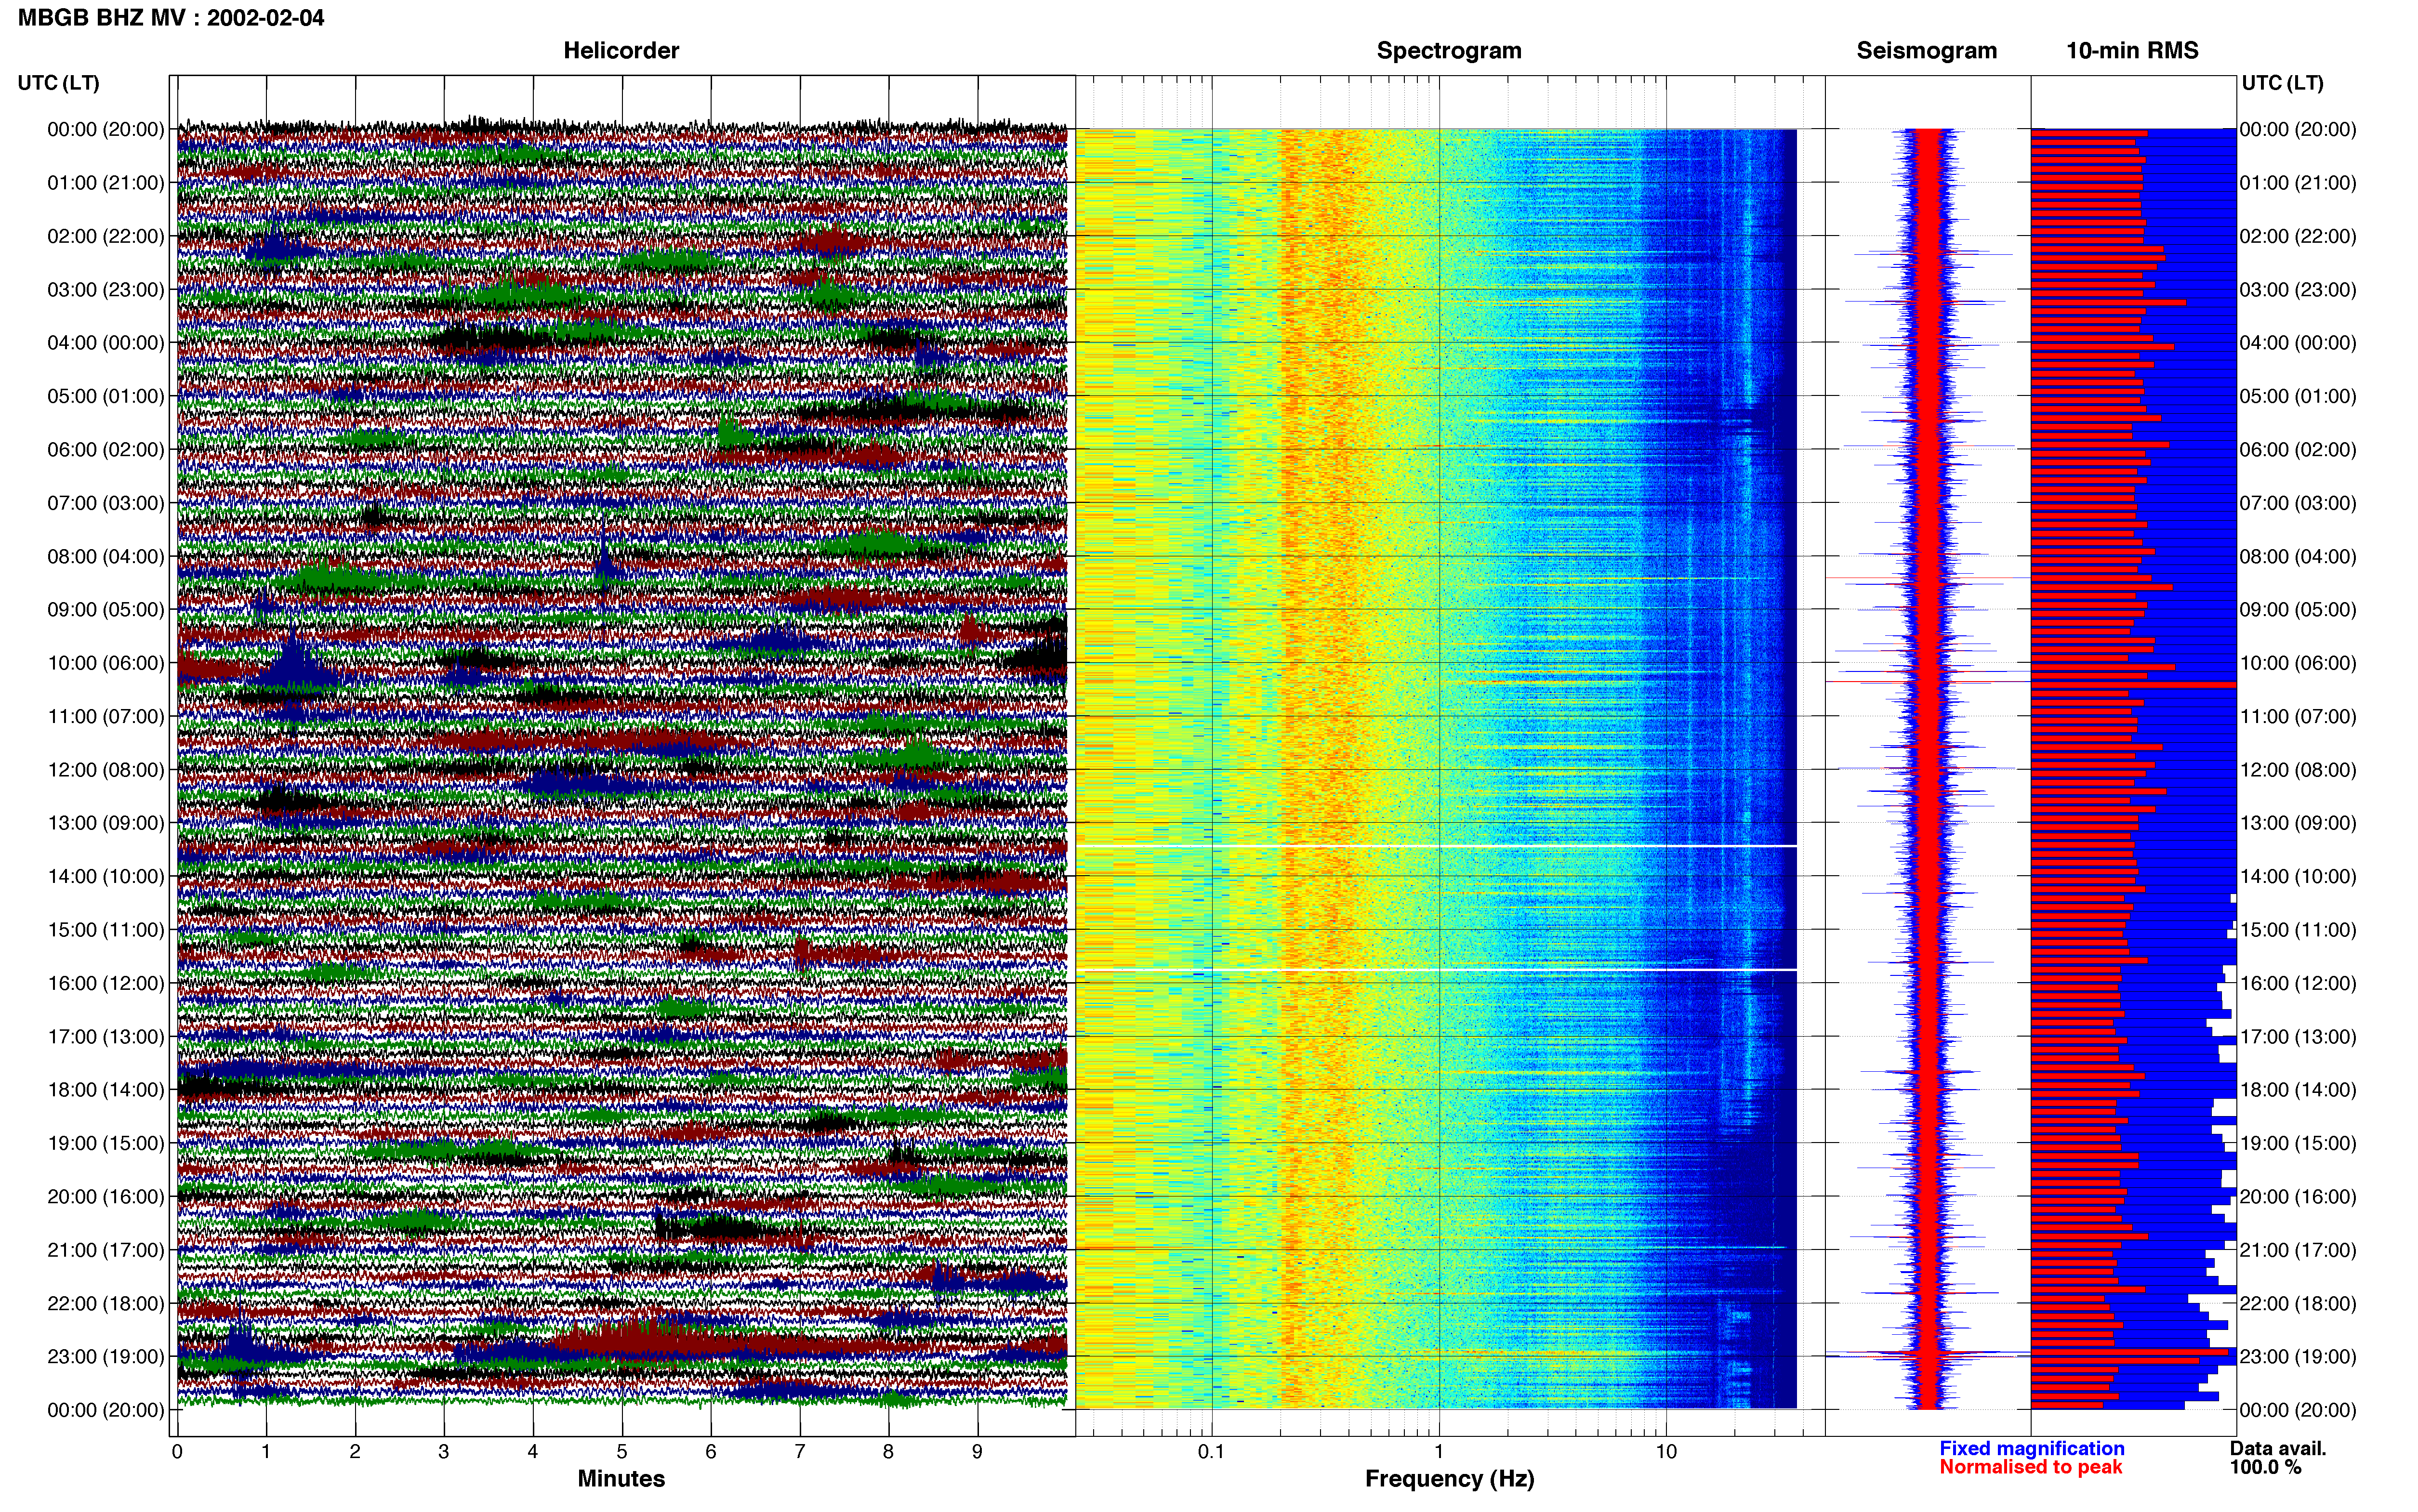Click the 'Data avail.' label
Screen dimensions: 2418x1512
(x=2278, y=1448)
